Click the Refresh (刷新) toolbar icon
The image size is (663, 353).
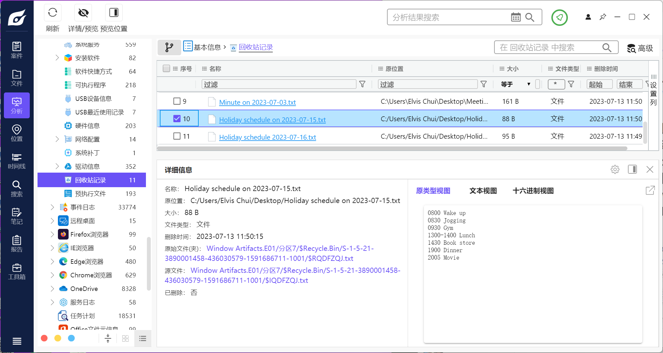[x=52, y=13]
